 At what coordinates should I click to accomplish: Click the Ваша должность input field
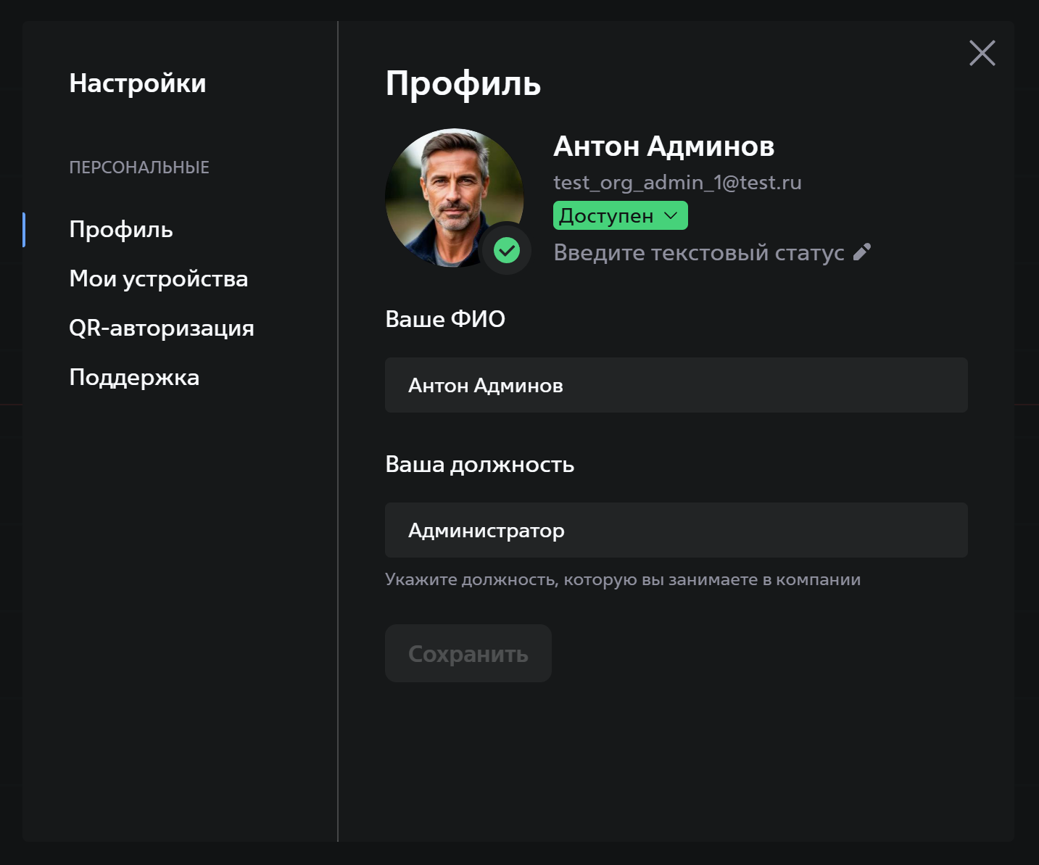click(x=676, y=529)
